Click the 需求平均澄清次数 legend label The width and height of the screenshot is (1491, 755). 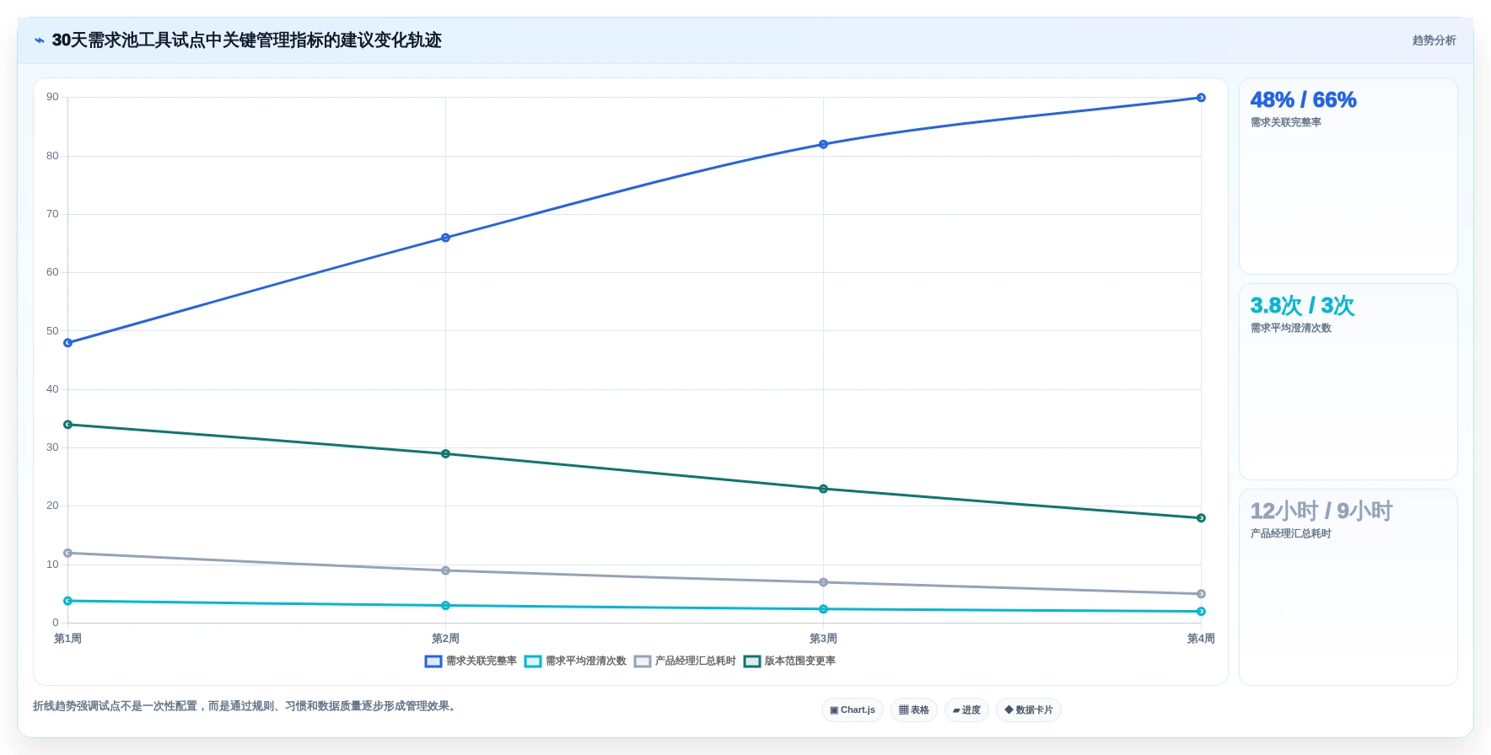pos(586,661)
